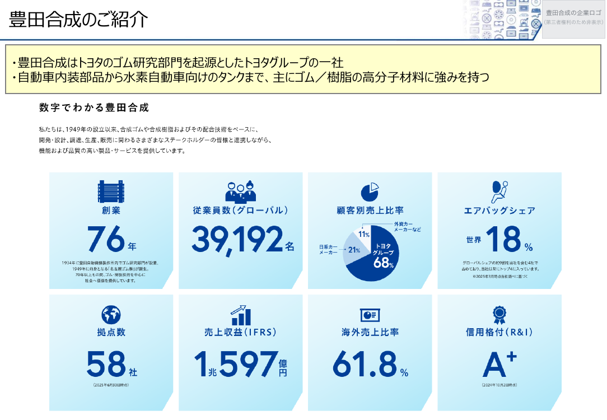Click the presentation screen icon above 海外売上比率
The height and width of the screenshot is (420, 607).
point(370,315)
